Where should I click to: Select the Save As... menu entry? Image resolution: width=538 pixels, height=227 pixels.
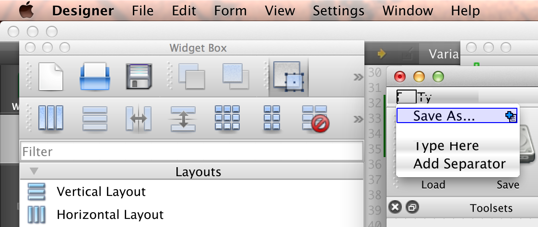[x=444, y=116]
